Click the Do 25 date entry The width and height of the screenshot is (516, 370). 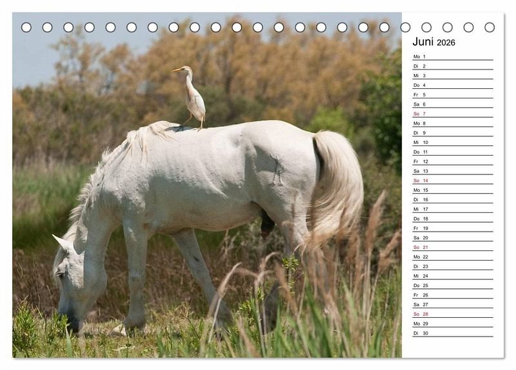452,286
